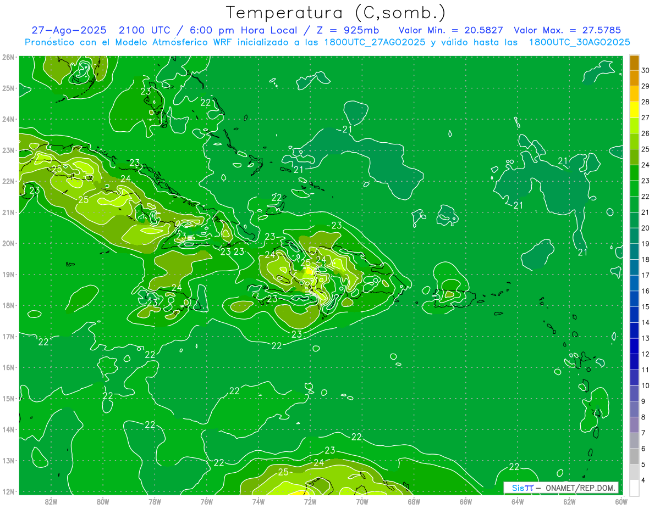Select initialization stamp '1800UTC_27AGO2025'
This screenshot has width=660, height=509.
[x=375, y=42]
